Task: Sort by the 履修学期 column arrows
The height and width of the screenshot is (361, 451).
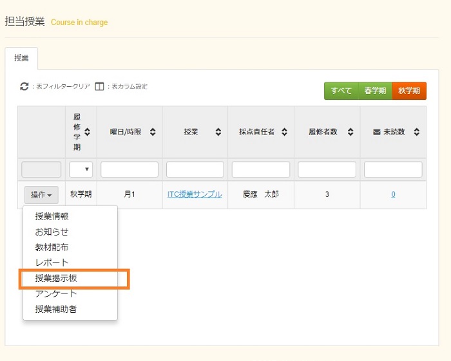Action: point(87,132)
